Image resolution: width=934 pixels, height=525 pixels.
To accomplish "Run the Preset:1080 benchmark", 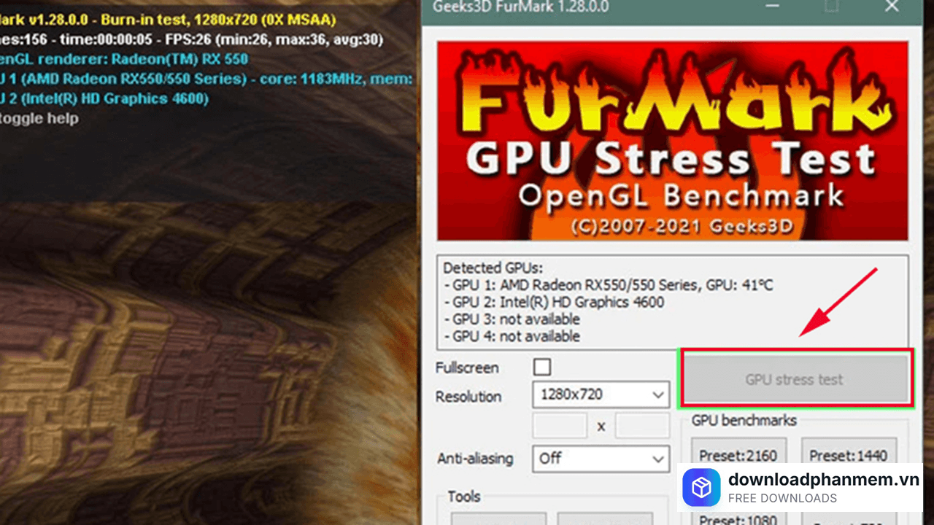I will [x=738, y=519].
